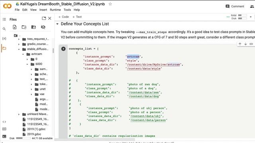Add a new Code cell
This screenshot has width=255, height=143.
pos(64,17)
